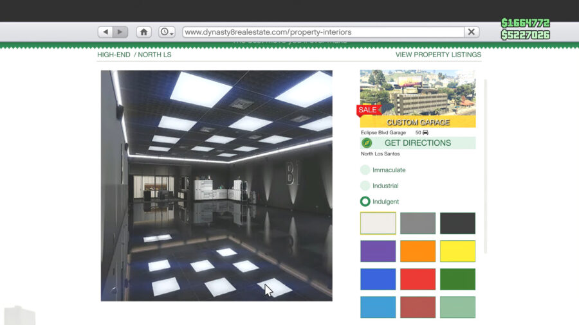Click the HIGH-END breadcrumb link
579x325 pixels.
[113, 55]
